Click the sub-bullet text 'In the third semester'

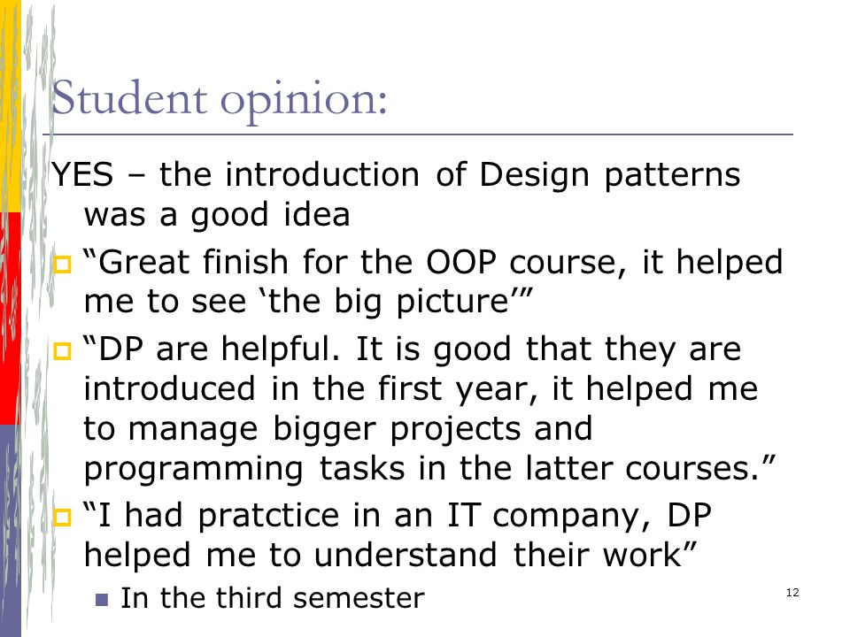pos(272,599)
